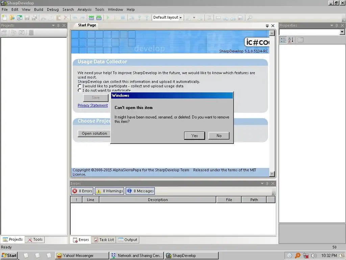Image resolution: width=346 pixels, height=260 pixels.
Task: Click the network connection tray icon
Action: [305, 256]
